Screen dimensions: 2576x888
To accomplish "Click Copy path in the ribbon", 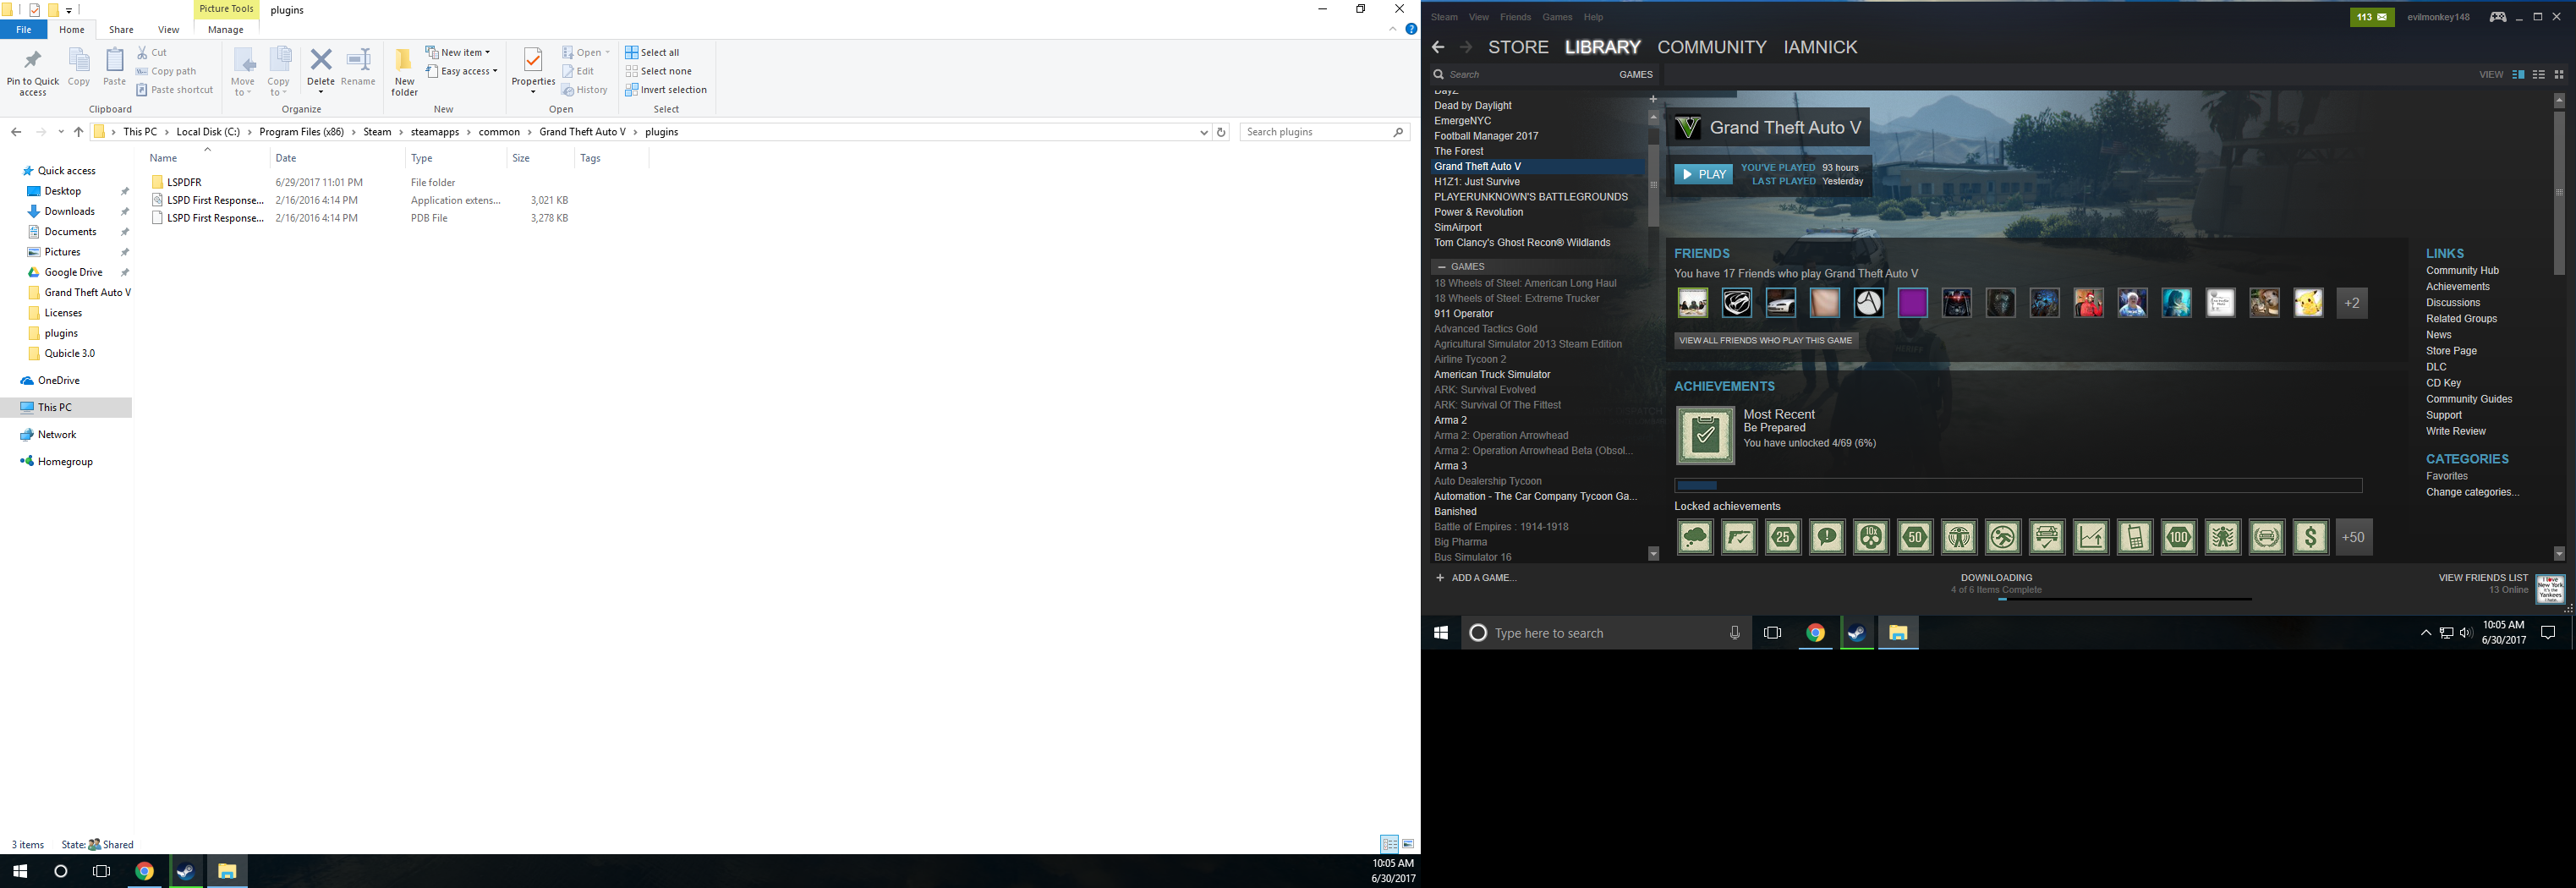I will 166,71.
